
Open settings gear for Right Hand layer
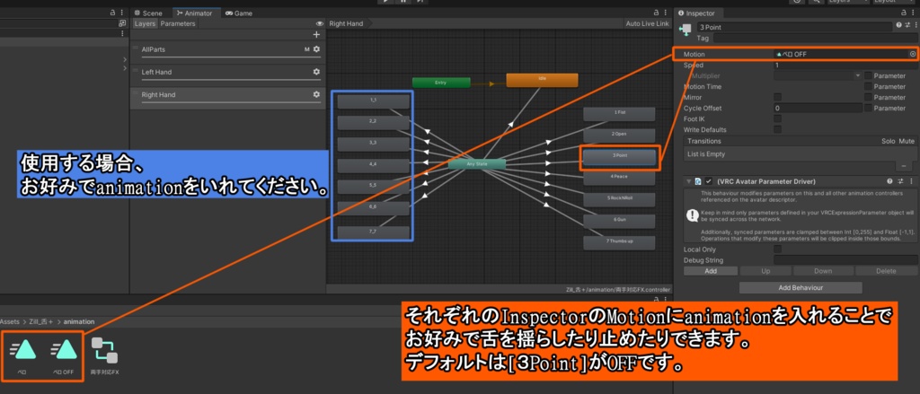click(x=316, y=94)
